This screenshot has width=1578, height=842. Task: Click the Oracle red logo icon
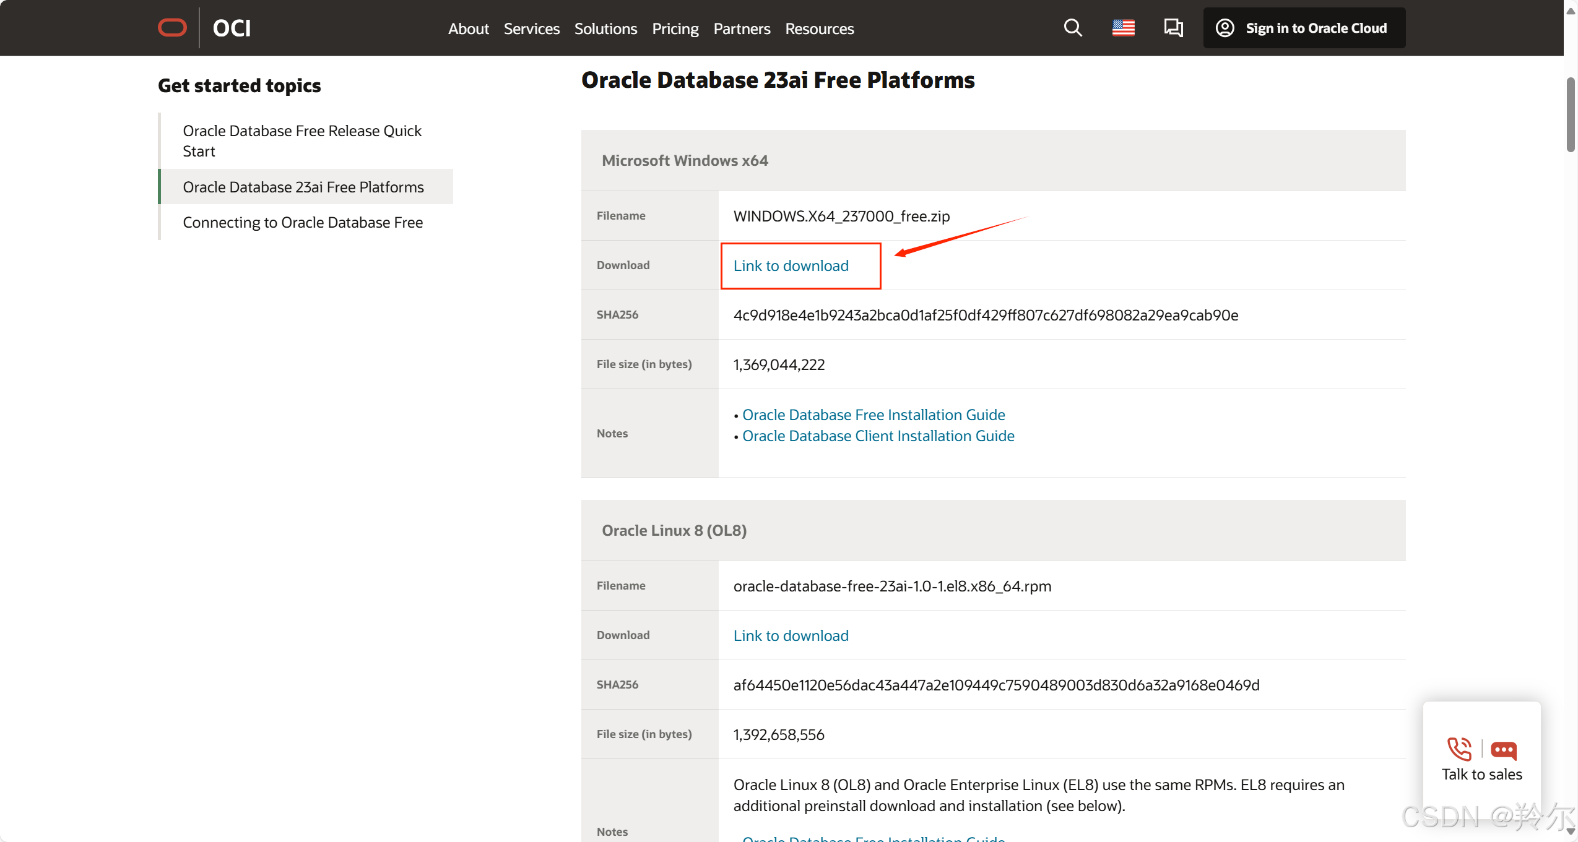pos(172,28)
